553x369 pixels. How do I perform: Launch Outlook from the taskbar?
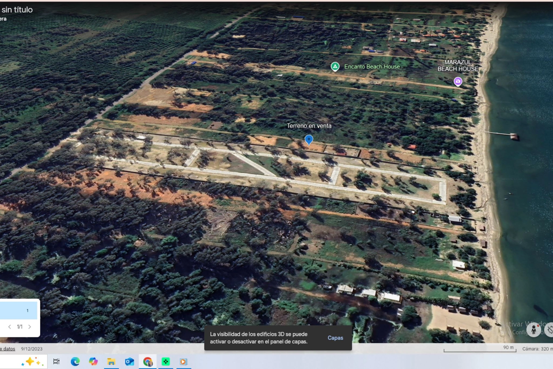pos(129,362)
